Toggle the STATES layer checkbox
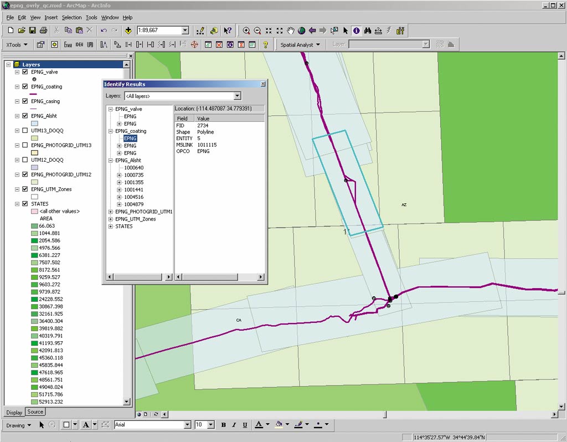The image size is (567, 442). [x=25, y=204]
